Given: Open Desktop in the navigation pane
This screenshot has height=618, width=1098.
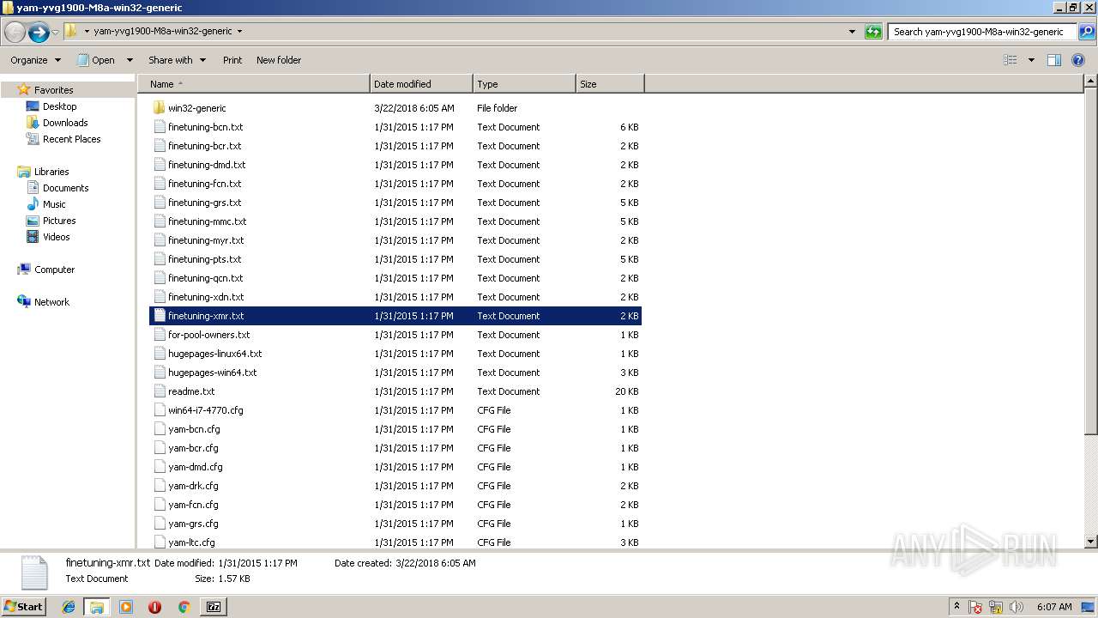Looking at the screenshot, I should (59, 106).
